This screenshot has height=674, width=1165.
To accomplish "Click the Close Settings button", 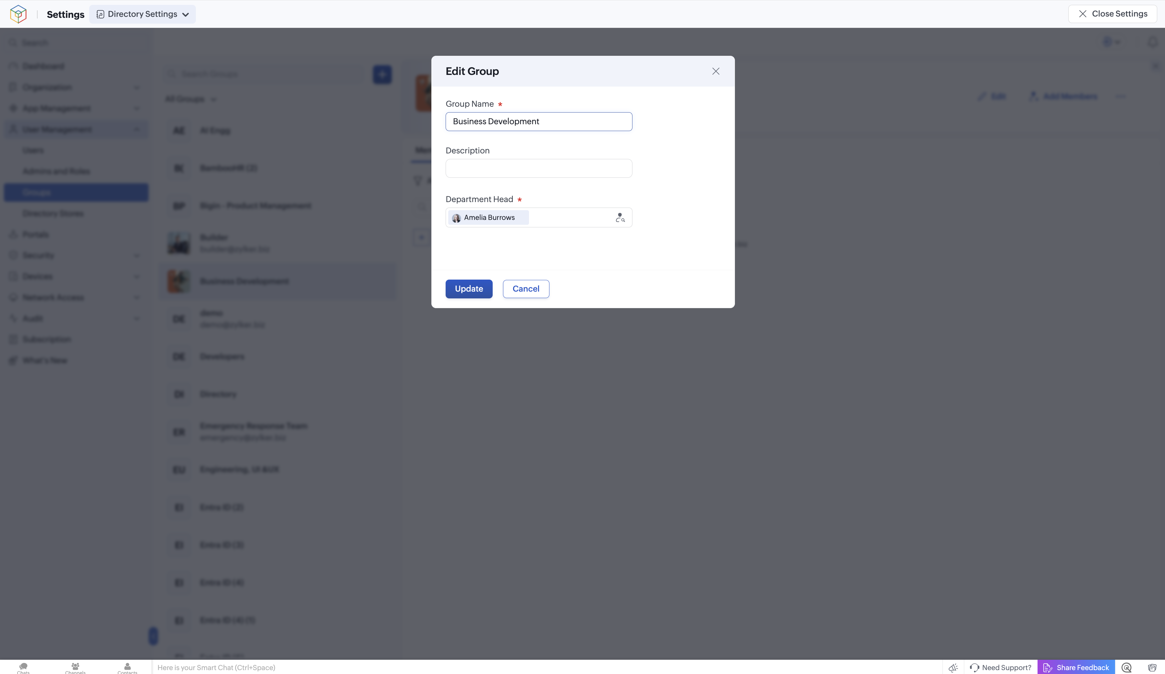I will click(x=1113, y=14).
